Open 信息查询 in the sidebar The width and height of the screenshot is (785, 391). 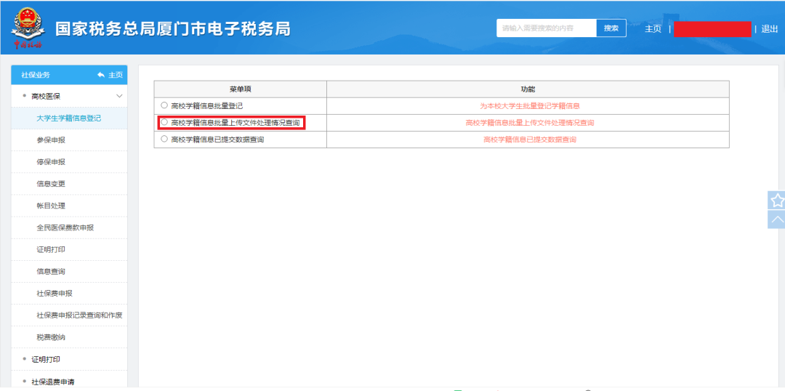click(x=69, y=271)
